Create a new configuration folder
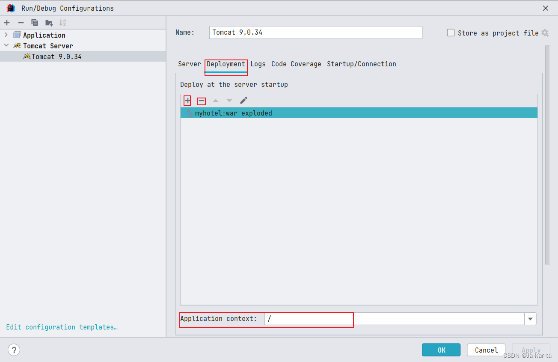Screen dimensions: 558x362 coord(49,23)
